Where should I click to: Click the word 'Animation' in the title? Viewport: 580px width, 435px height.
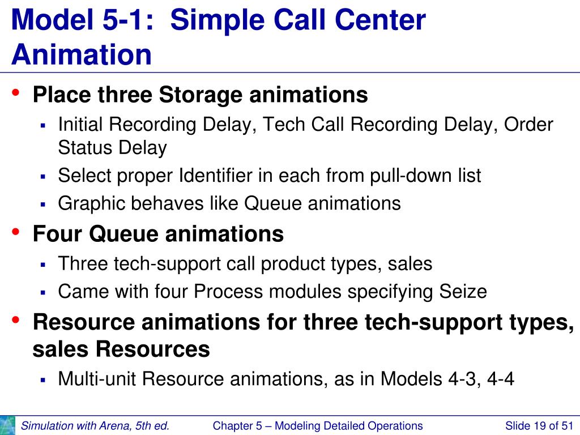[x=82, y=55]
